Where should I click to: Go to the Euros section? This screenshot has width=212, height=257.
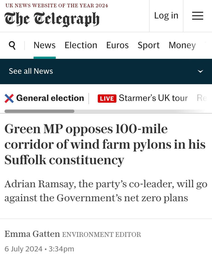tap(117, 45)
